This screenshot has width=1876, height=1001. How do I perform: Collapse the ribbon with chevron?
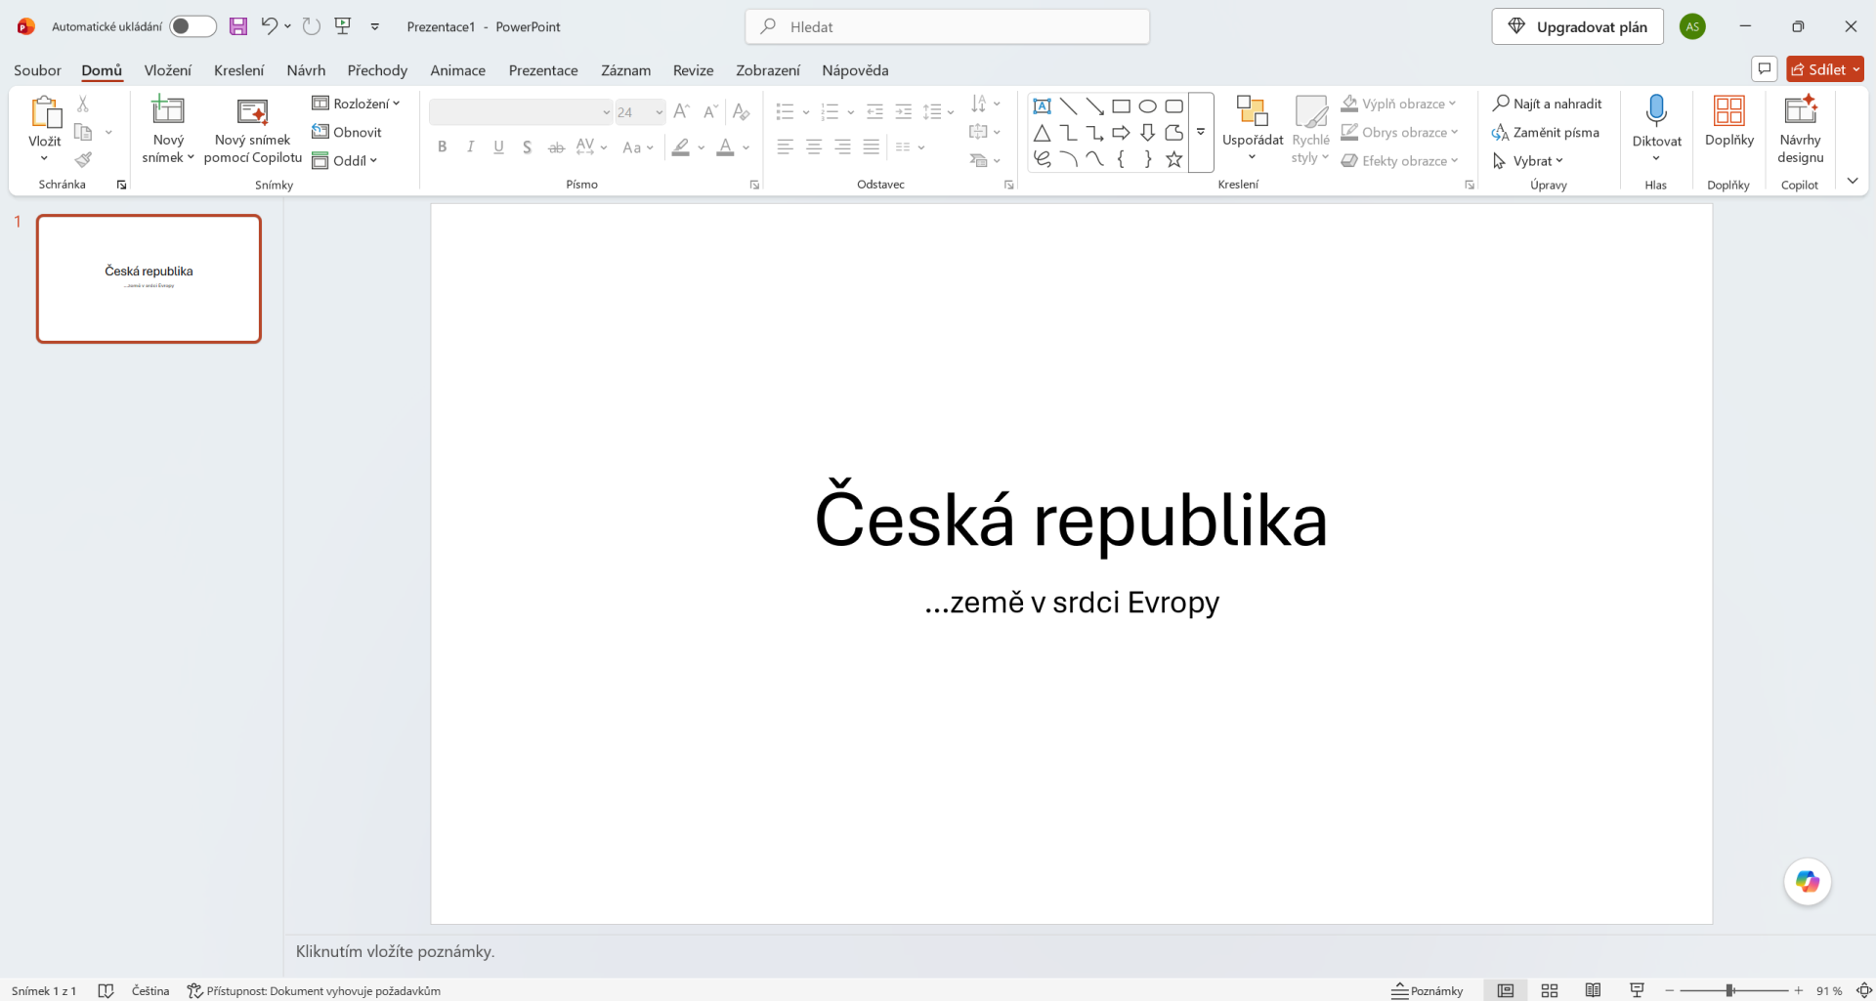click(x=1853, y=181)
